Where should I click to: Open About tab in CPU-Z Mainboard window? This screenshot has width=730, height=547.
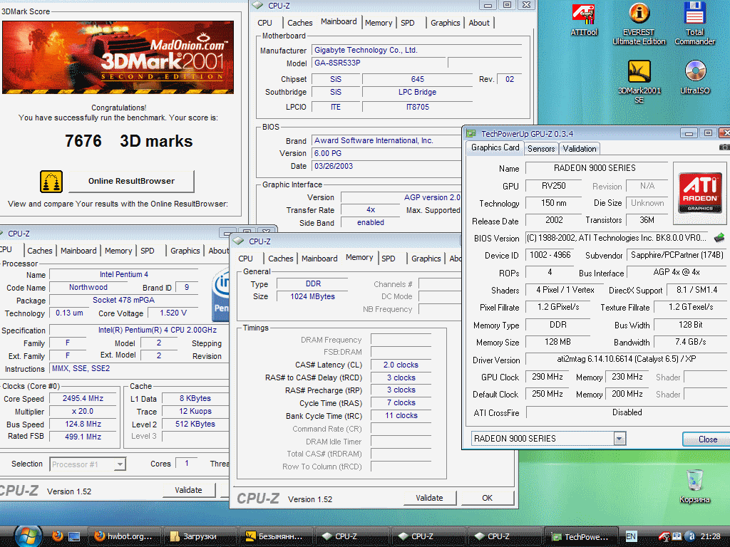(479, 23)
